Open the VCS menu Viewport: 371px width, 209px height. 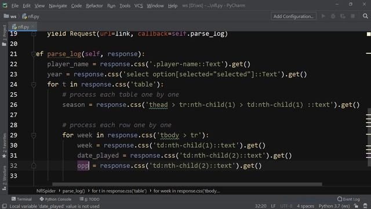[x=139, y=5]
